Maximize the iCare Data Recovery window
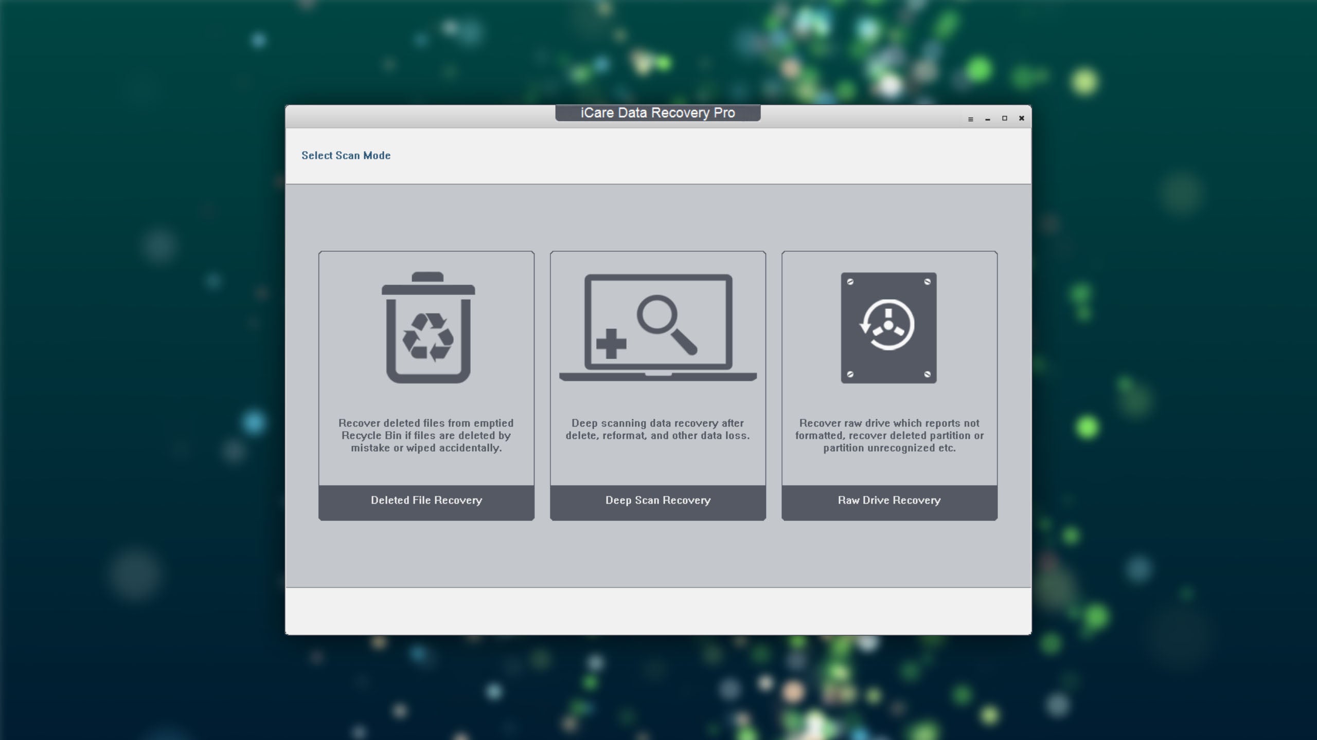Viewport: 1317px width, 740px height. pyautogui.click(x=1004, y=119)
